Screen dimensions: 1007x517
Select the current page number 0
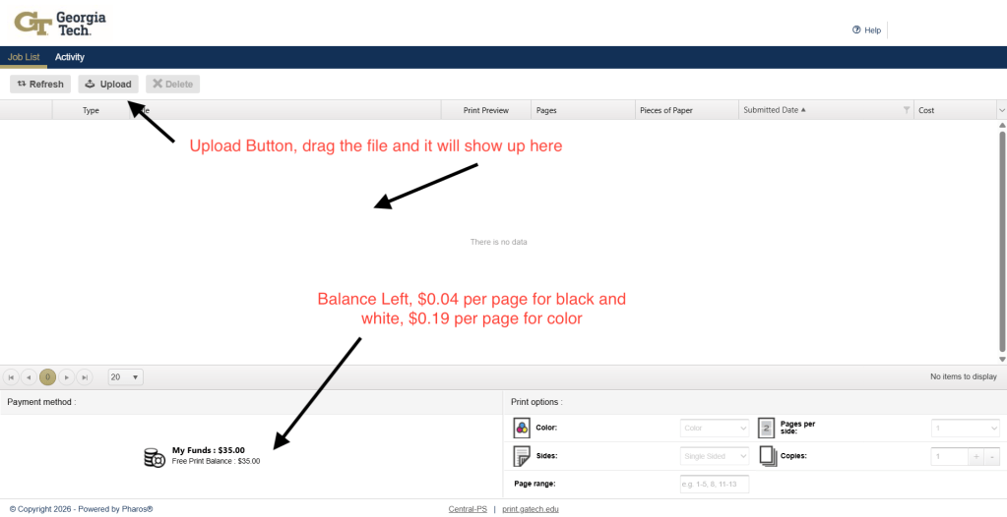click(47, 377)
